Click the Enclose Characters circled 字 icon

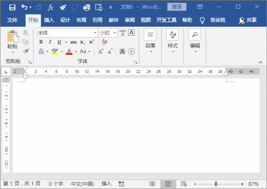click(131, 51)
